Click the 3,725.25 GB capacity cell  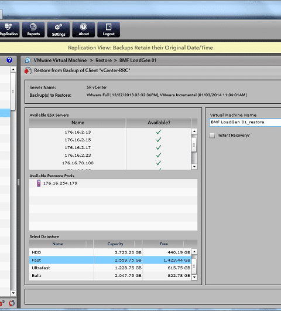[x=128, y=252]
